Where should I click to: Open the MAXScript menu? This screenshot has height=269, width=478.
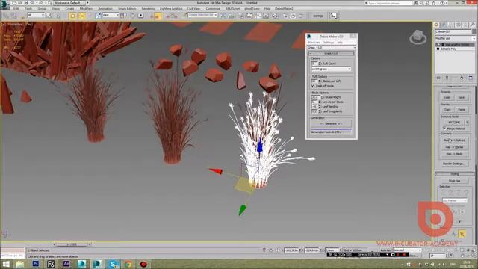[232, 9]
